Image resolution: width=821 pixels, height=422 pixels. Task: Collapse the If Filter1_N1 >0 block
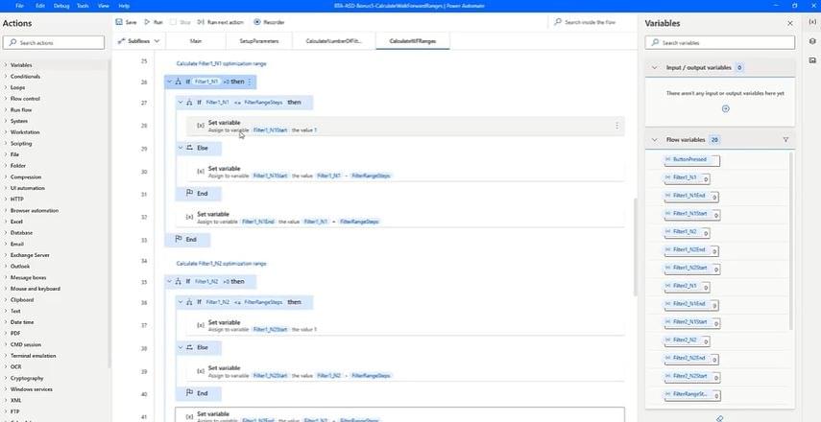click(169, 82)
